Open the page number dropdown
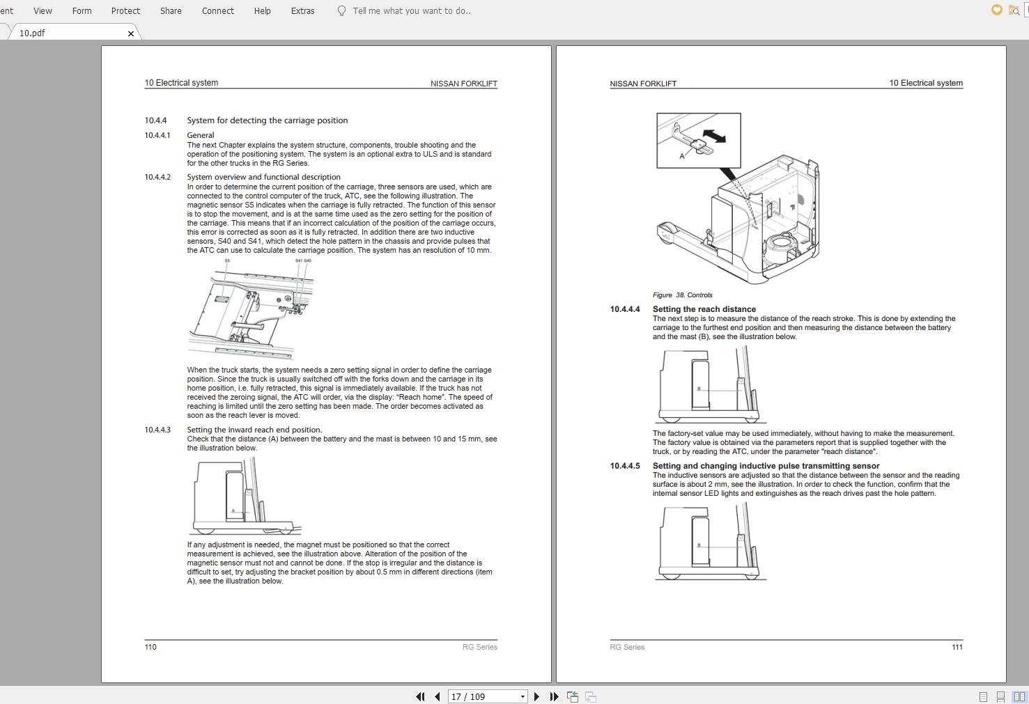Viewport: 1029px width, 704px height. click(521, 696)
